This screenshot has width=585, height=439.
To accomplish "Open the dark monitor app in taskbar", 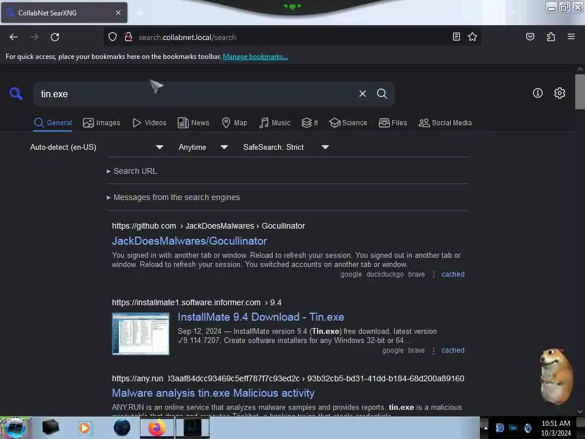I will (x=193, y=428).
